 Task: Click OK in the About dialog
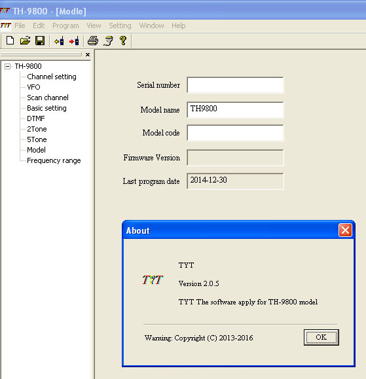[321, 337]
